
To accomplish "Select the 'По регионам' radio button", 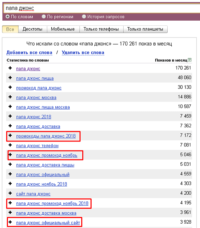I will pos(44,17).
